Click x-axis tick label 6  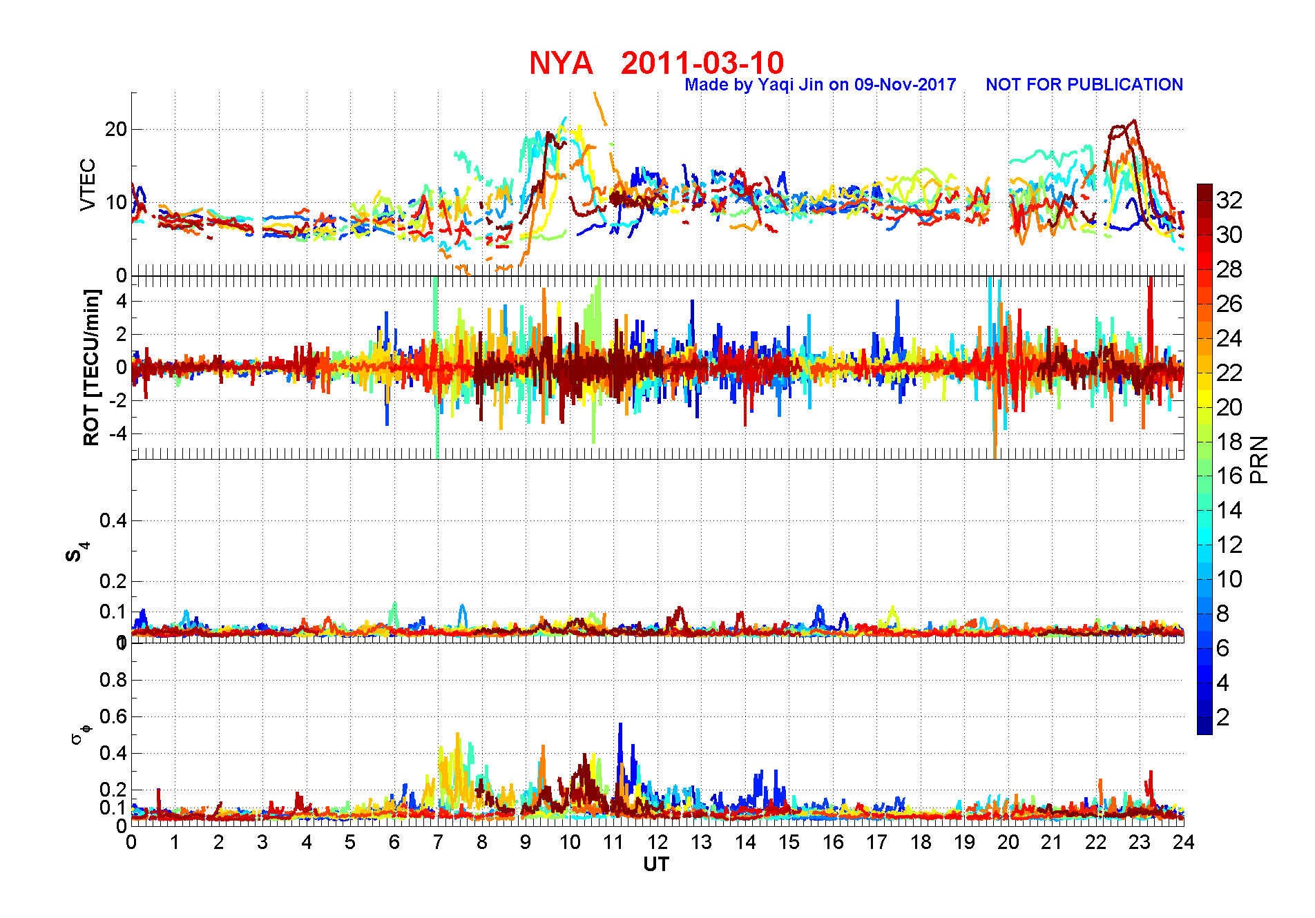tap(394, 842)
